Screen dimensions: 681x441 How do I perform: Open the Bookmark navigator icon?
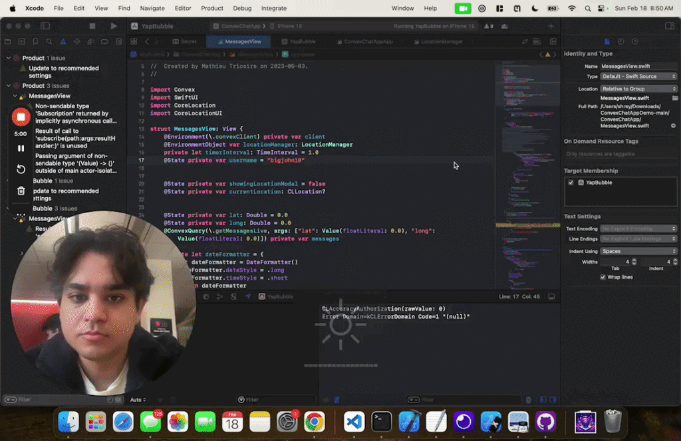click(x=35, y=41)
